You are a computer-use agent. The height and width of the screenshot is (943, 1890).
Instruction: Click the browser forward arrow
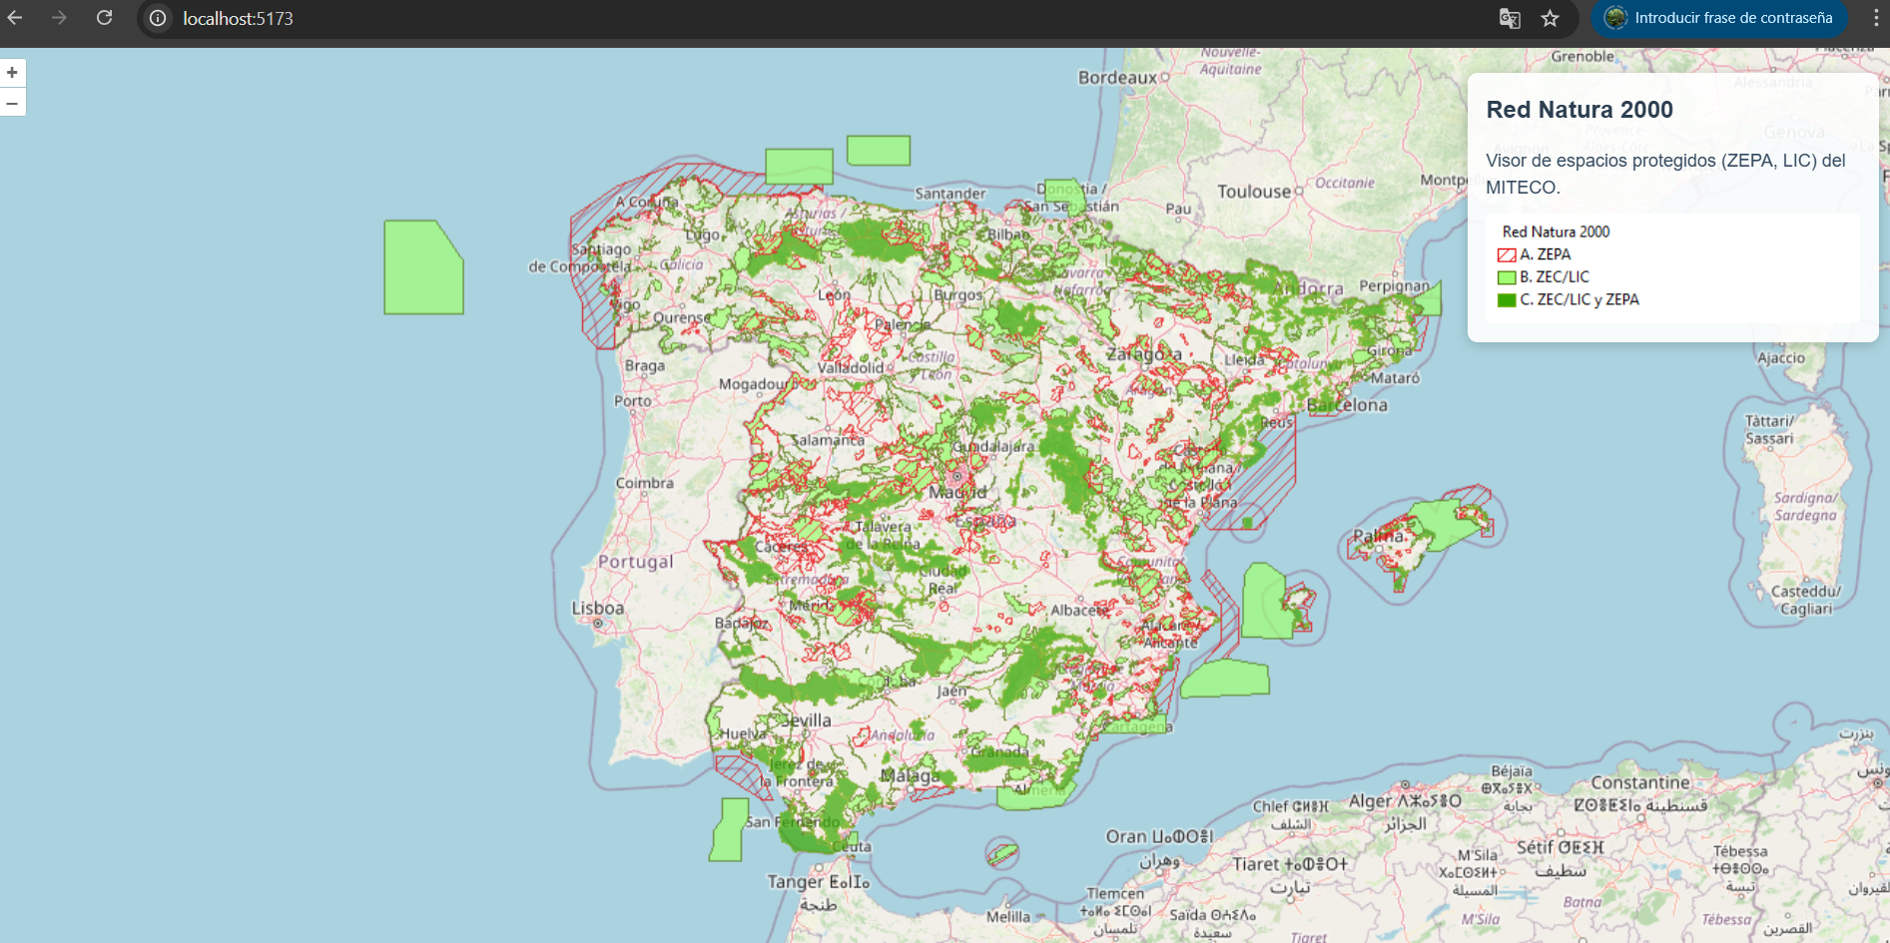pos(59,18)
